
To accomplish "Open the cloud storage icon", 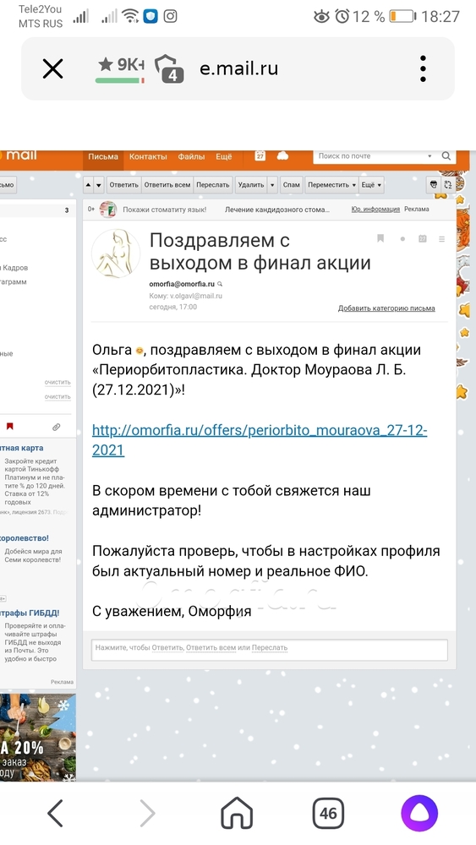I will [282, 155].
